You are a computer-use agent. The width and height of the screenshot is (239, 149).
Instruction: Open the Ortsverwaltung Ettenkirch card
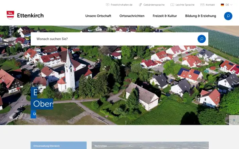pyautogui.click(x=59, y=145)
